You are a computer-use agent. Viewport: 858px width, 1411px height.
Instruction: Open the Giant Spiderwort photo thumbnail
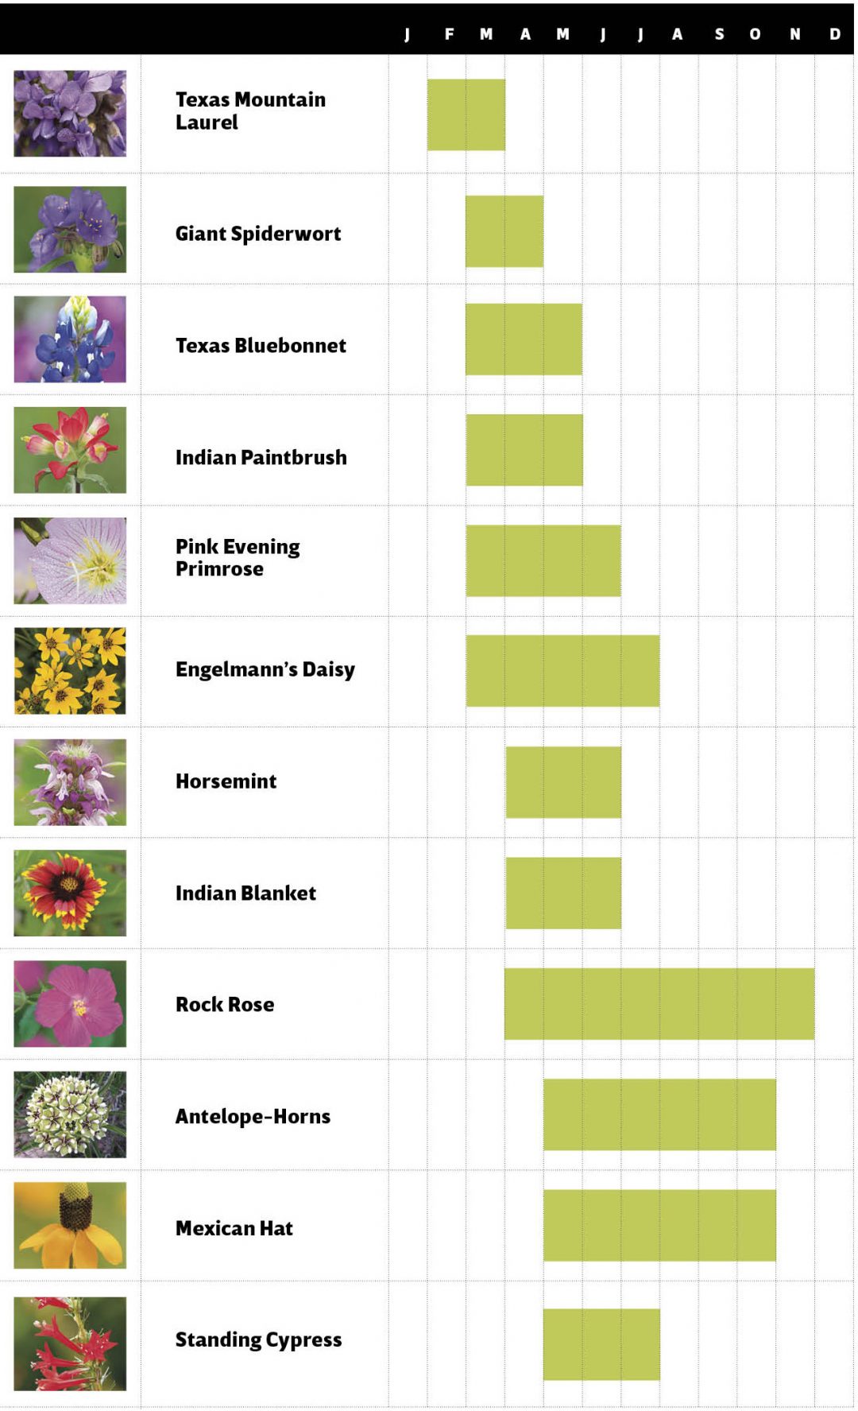pyautogui.click(x=70, y=229)
